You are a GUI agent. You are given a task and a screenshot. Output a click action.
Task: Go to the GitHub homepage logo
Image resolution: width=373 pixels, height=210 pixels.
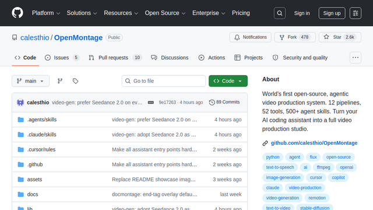tap(17, 13)
